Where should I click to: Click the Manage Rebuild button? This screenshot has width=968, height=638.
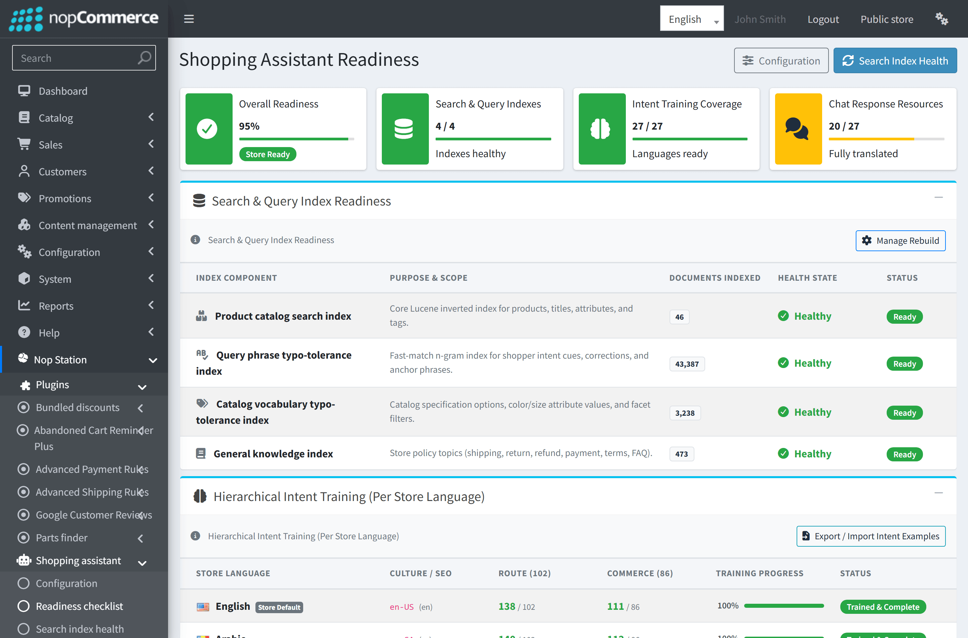pos(900,240)
